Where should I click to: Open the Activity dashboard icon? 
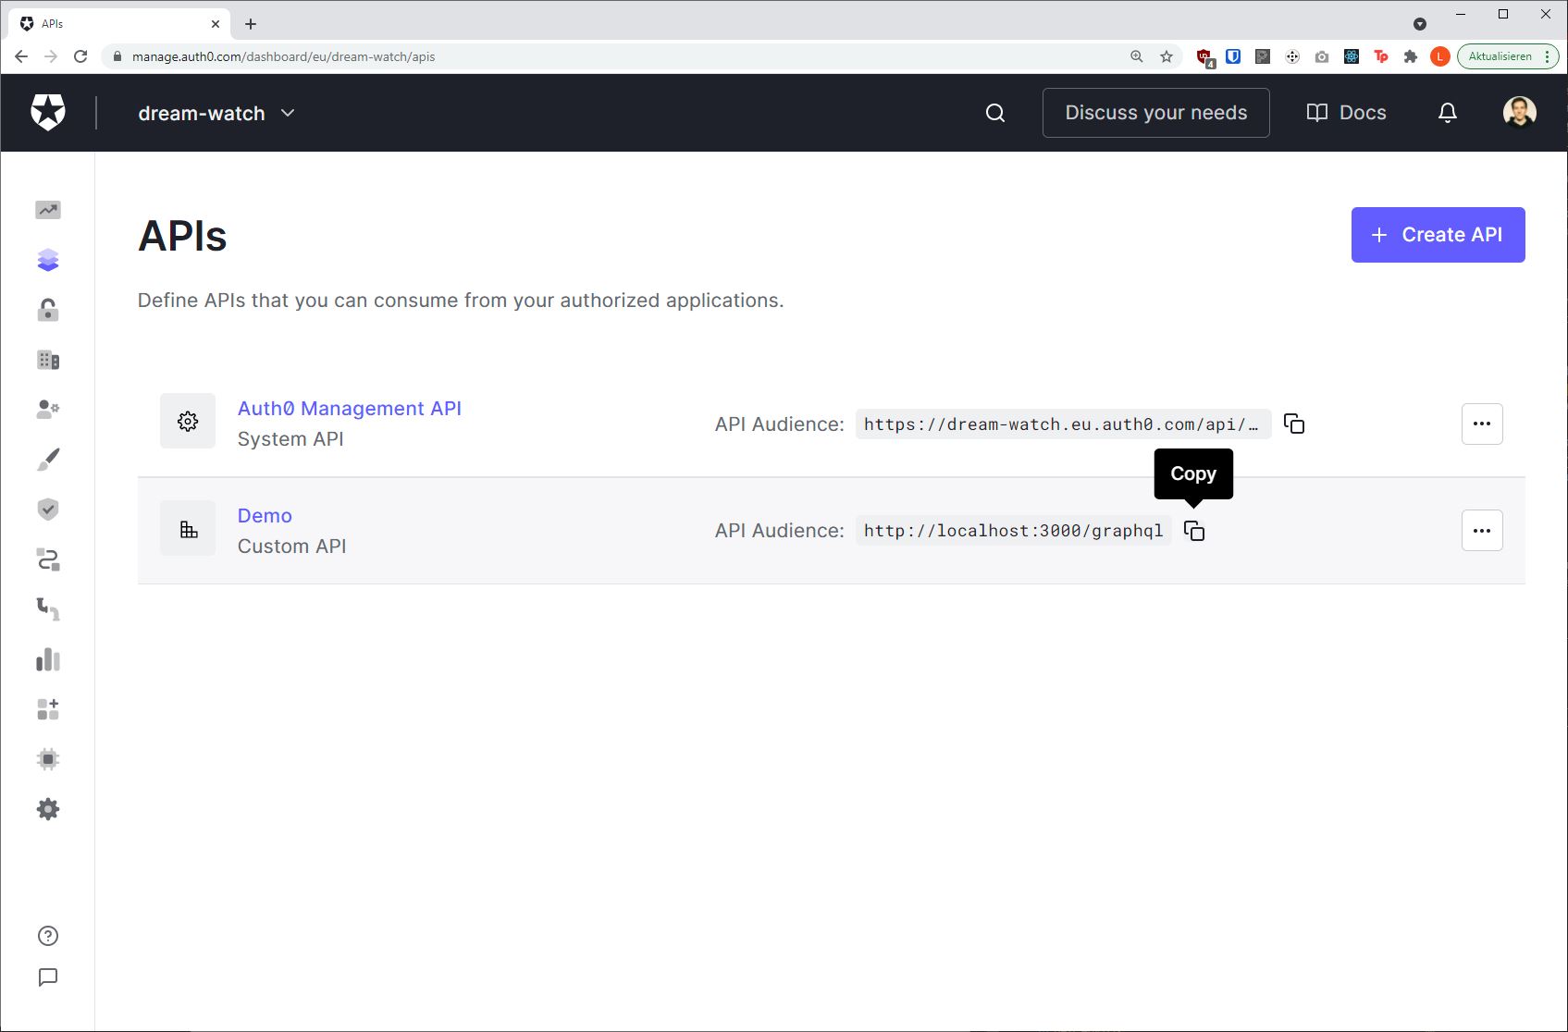(x=47, y=210)
